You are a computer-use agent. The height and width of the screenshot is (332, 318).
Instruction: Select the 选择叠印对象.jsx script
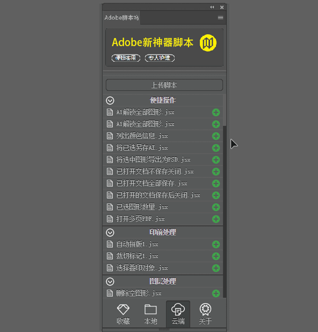(142, 268)
